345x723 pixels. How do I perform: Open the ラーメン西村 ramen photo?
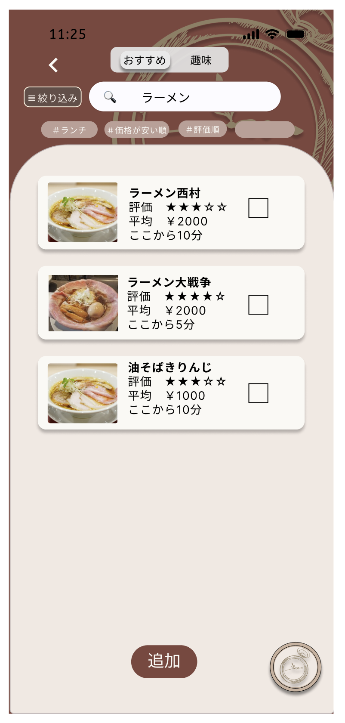point(83,212)
